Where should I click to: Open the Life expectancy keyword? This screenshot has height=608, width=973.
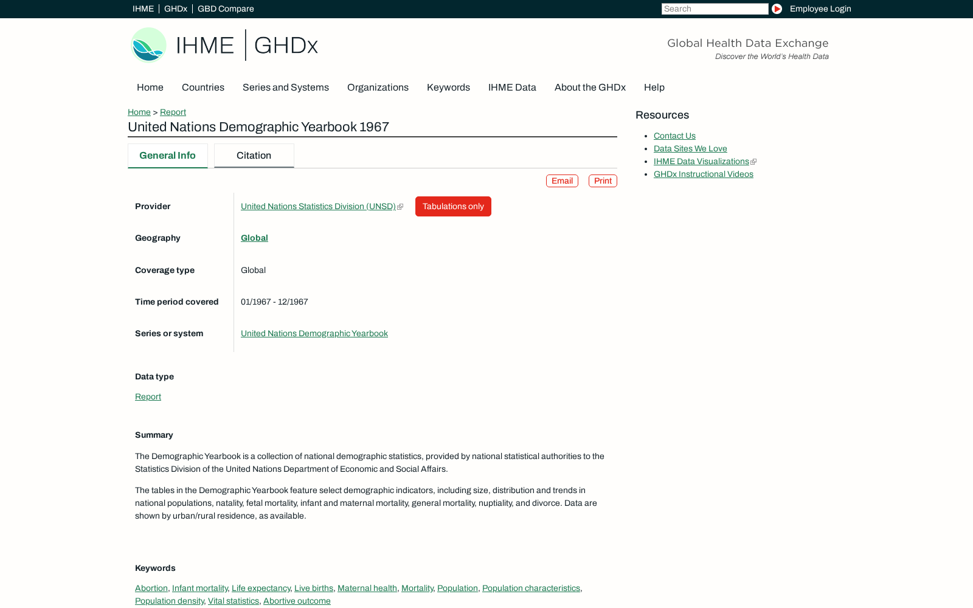coord(261,589)
